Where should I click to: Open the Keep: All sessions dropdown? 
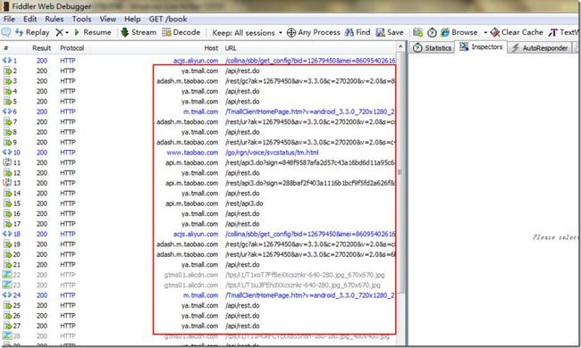coord(247,32)
